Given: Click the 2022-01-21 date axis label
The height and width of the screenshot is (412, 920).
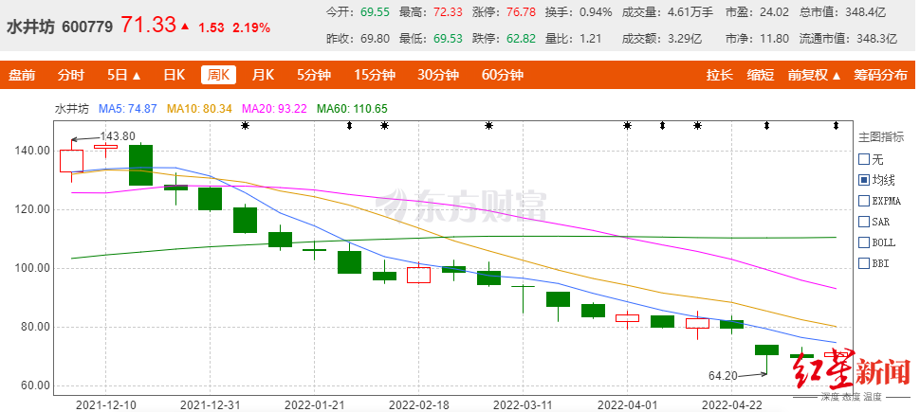Looking at the screenshot, I should [315, 404].
